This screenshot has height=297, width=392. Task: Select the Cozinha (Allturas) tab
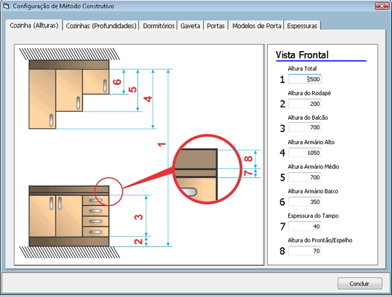(34, 26)
